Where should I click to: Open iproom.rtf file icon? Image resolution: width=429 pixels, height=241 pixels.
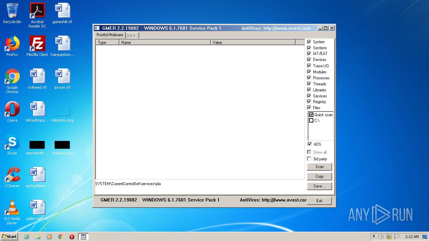coord(62,79)
